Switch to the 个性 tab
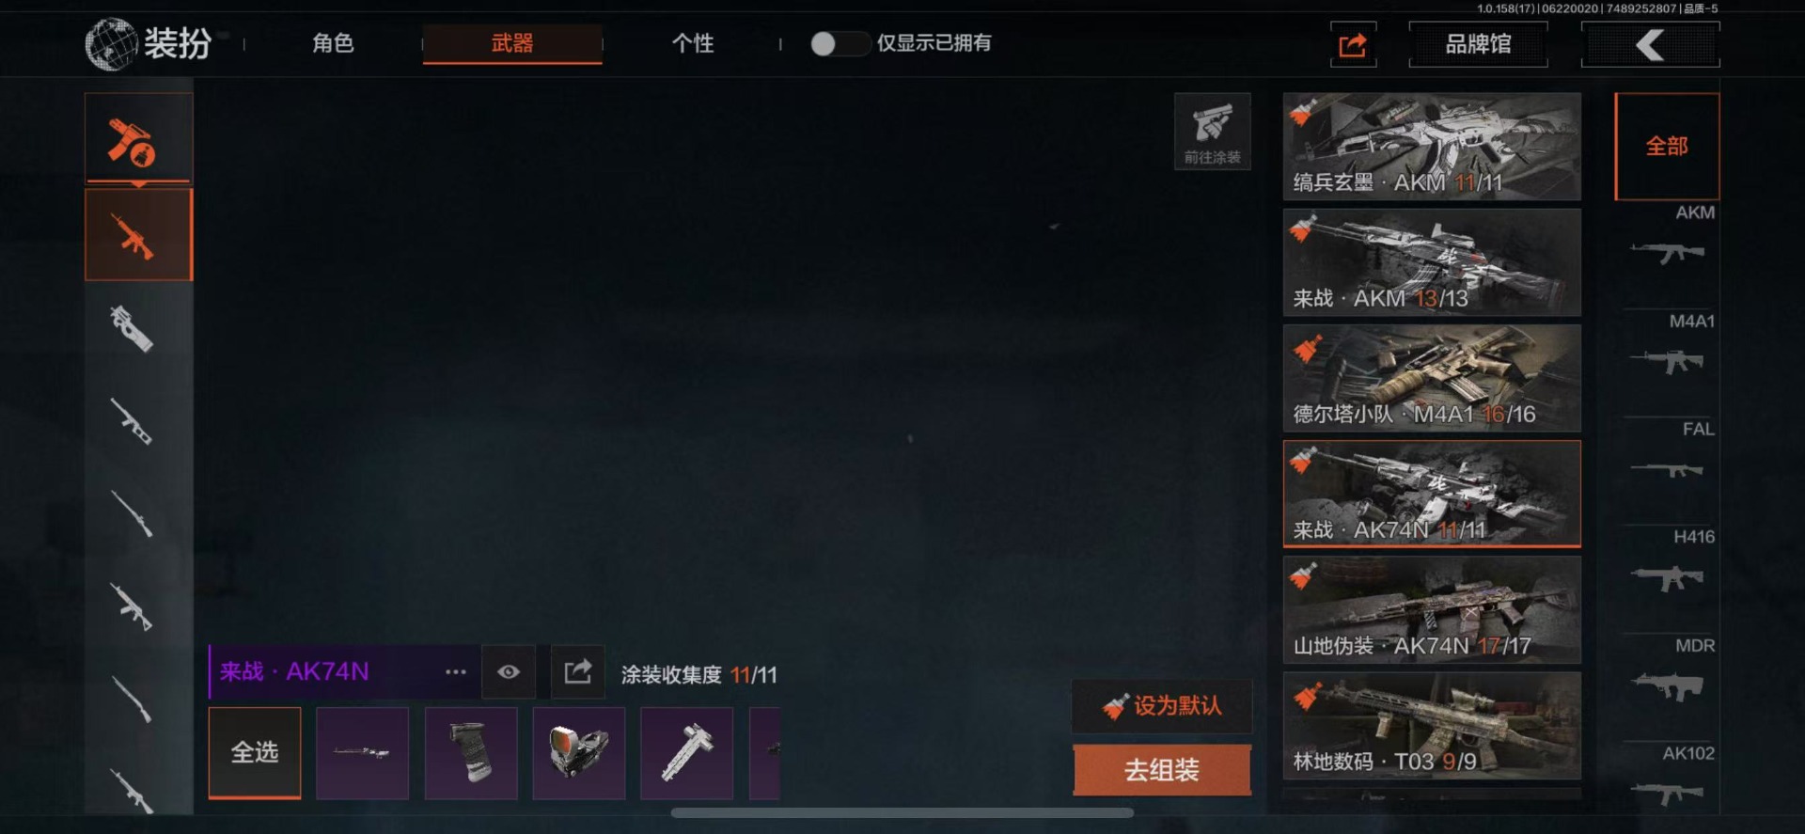Screen dimensions: 1805x834 tap(693, 43)
